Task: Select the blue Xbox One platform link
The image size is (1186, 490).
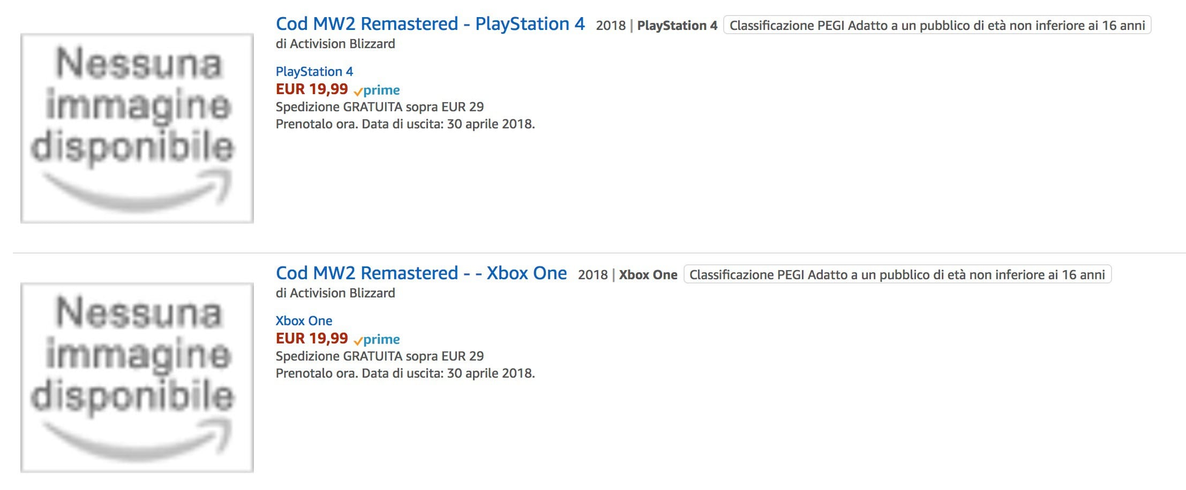Action: [x=304, y=321]
